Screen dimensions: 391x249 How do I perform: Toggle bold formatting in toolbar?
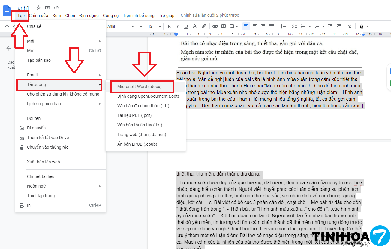pyautogui.click(x=169, y=26)
